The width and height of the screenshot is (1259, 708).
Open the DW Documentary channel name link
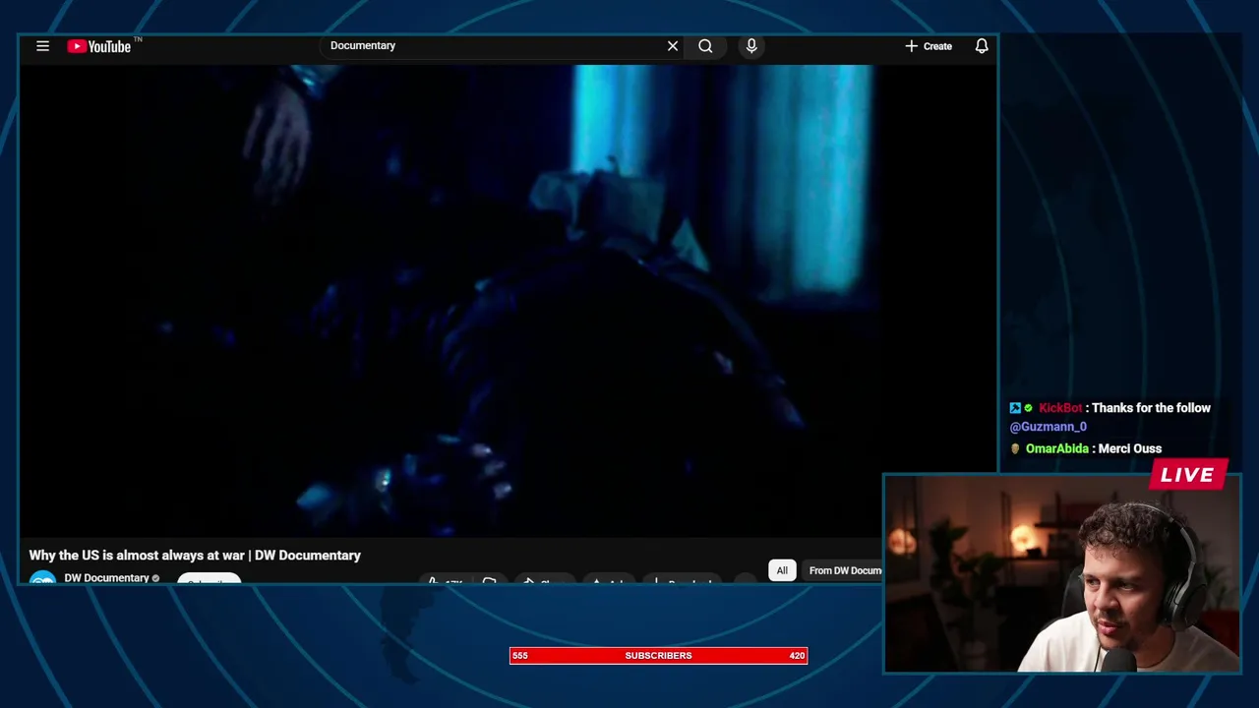106,578
